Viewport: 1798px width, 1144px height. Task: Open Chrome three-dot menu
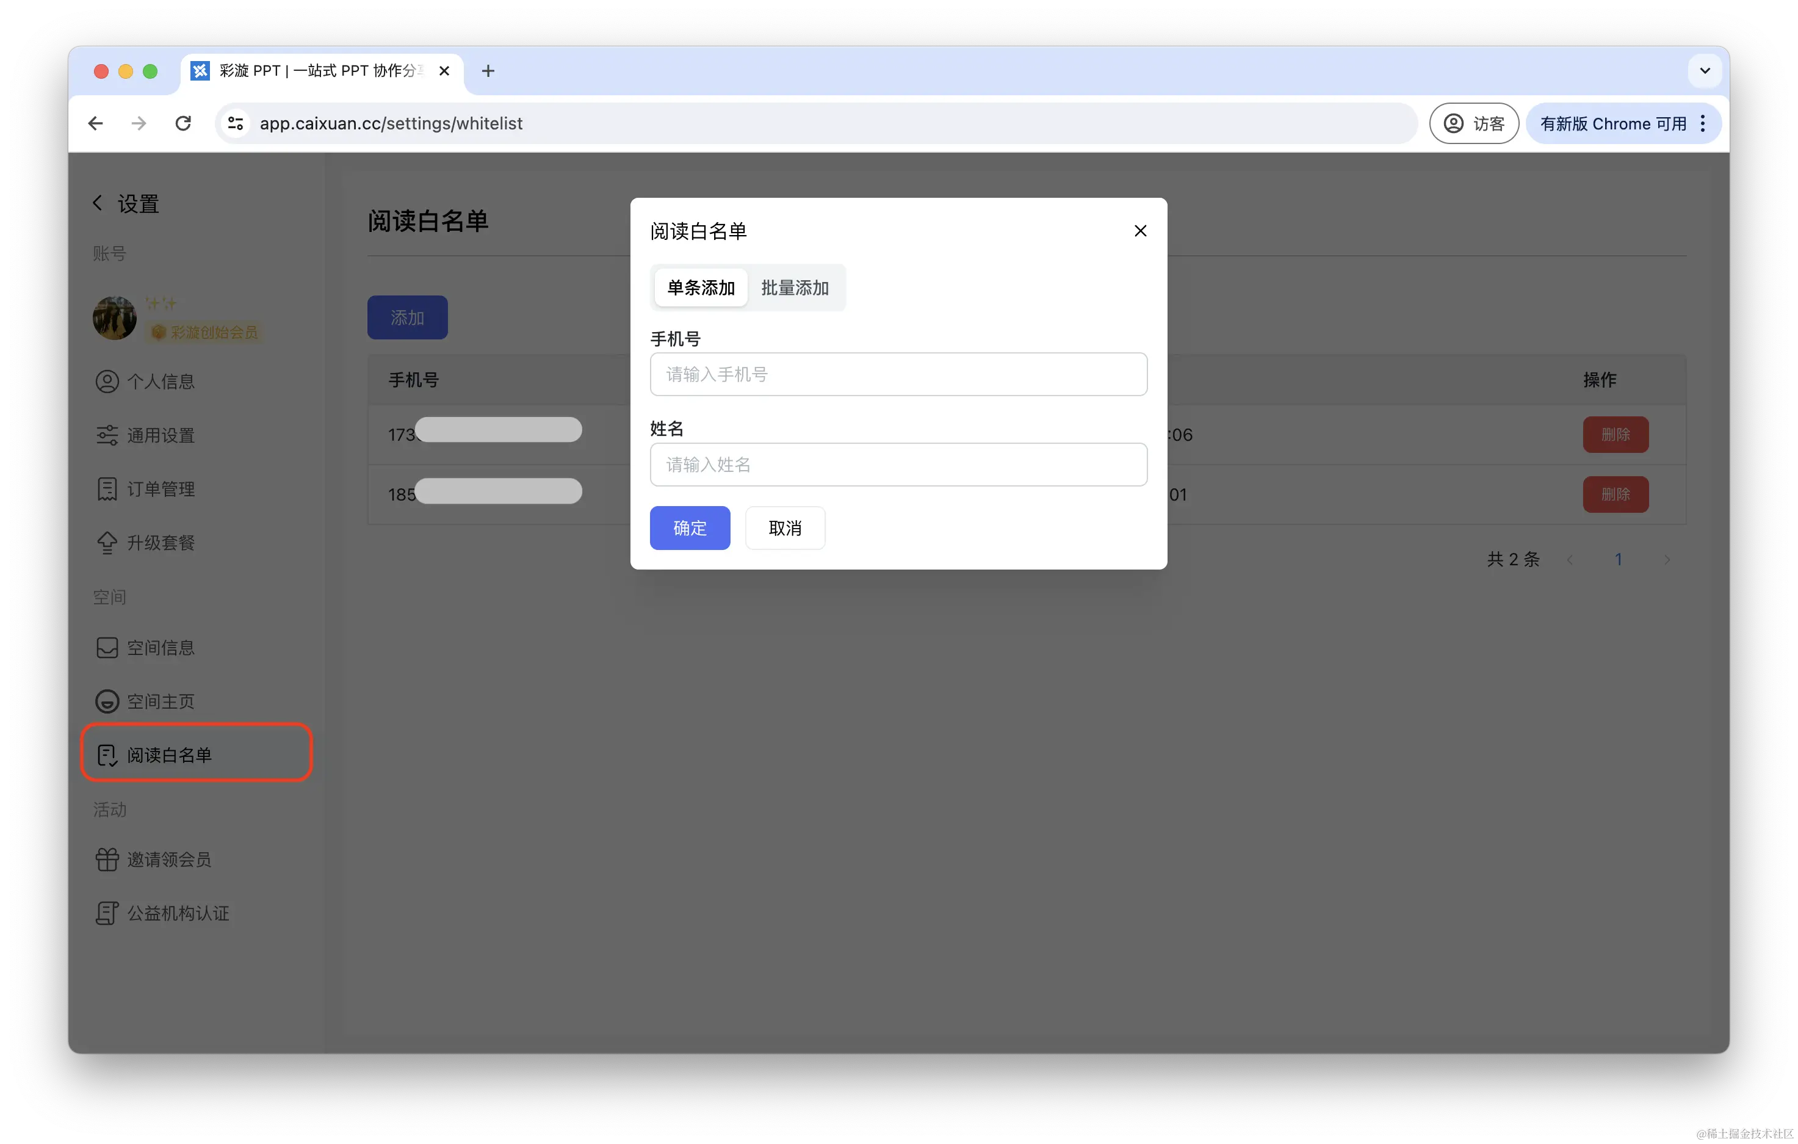(x=1702, y=123)
